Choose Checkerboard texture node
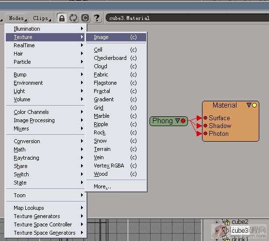 pos(116,58)
